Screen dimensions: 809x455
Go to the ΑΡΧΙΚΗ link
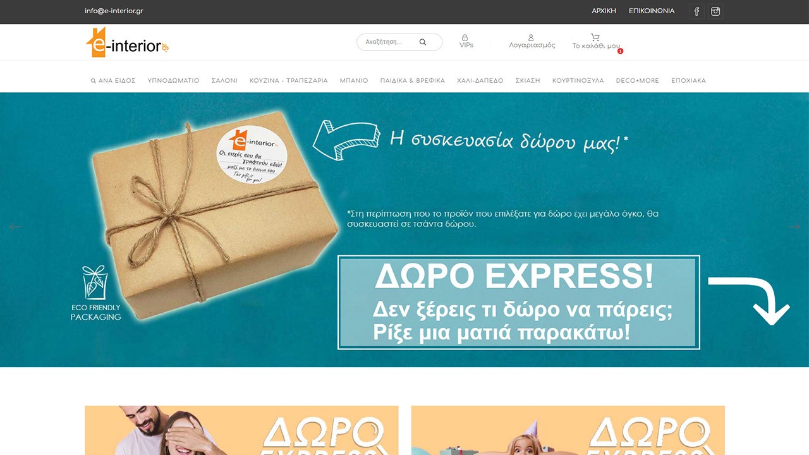pyautogui.click(x=604, y=11)
